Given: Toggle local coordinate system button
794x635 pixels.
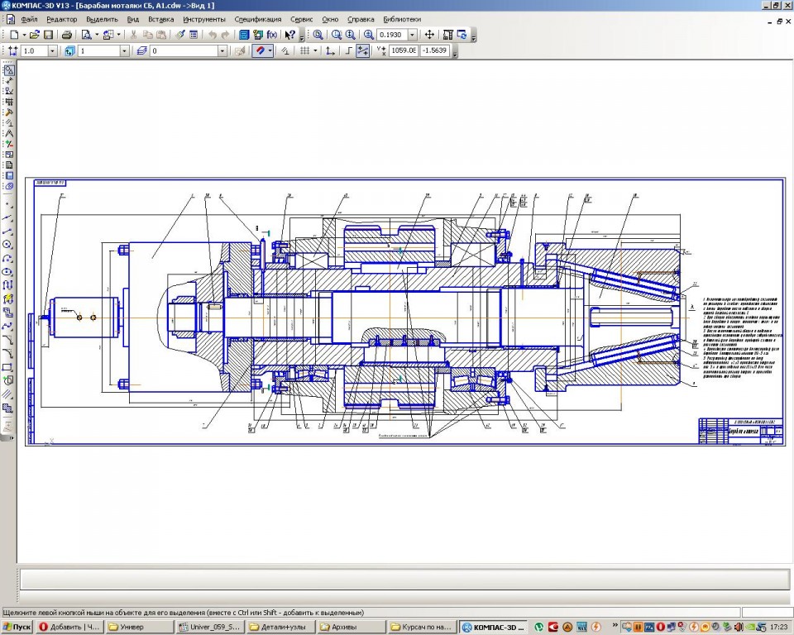Looking at the screenshot, I should pyautogui.click(x=330, y=50).
